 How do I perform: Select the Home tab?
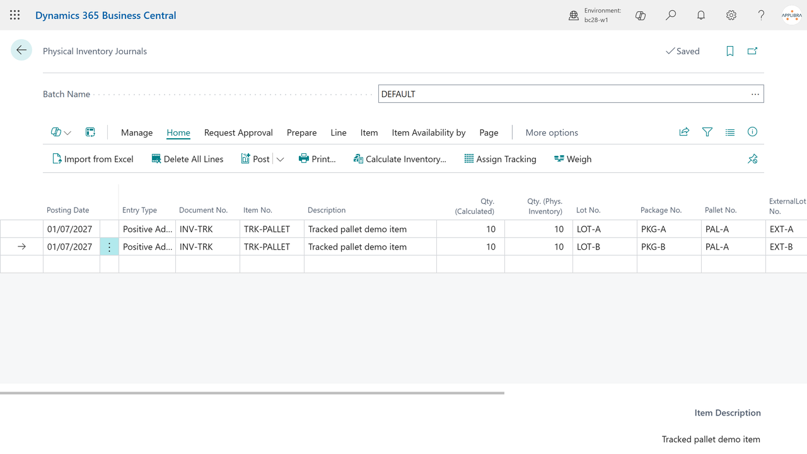[178, 132]
